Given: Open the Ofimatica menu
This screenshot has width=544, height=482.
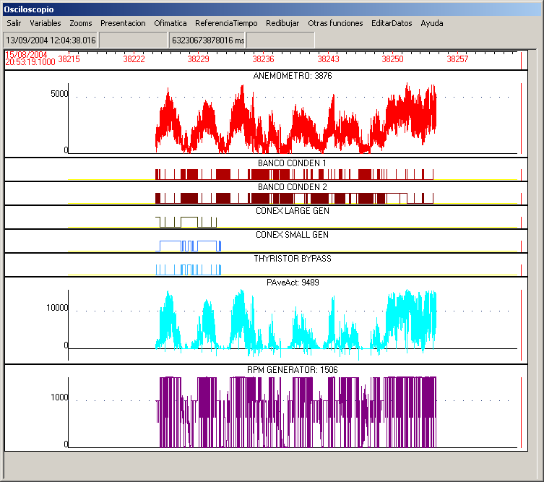Looking at the screenshot, I should [x=170, y=23].
